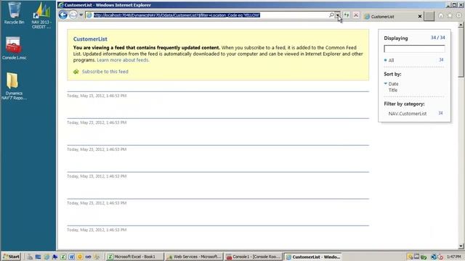This screenshot has width=465, height=261.
Task: Launch Outlook from quick launch bar
Action: coord(80,257)
